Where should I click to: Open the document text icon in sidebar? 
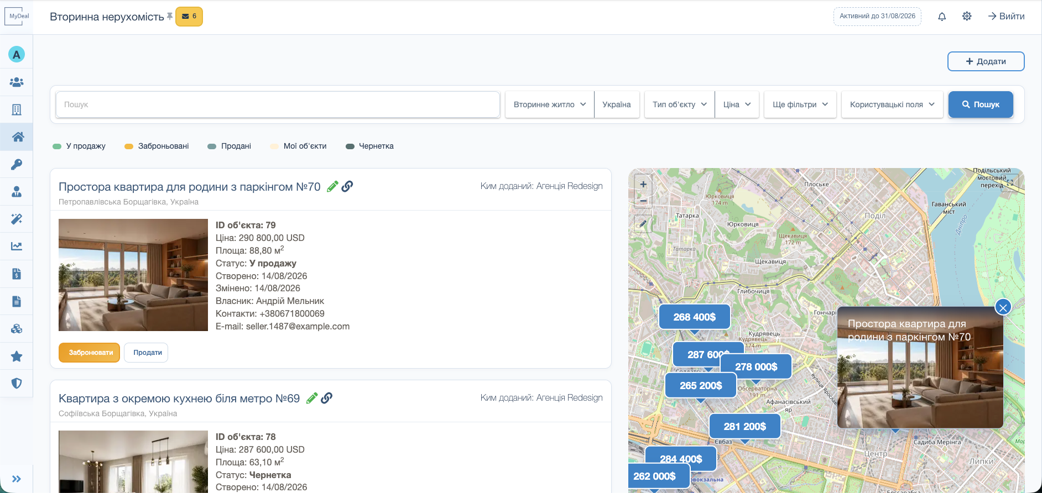[17, 301]
